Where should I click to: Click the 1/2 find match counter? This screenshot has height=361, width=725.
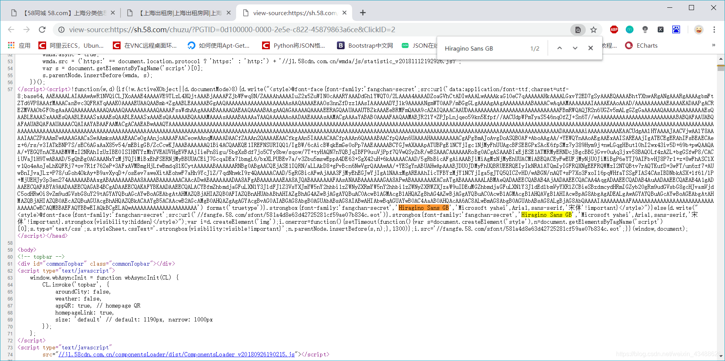click(535, 48)
